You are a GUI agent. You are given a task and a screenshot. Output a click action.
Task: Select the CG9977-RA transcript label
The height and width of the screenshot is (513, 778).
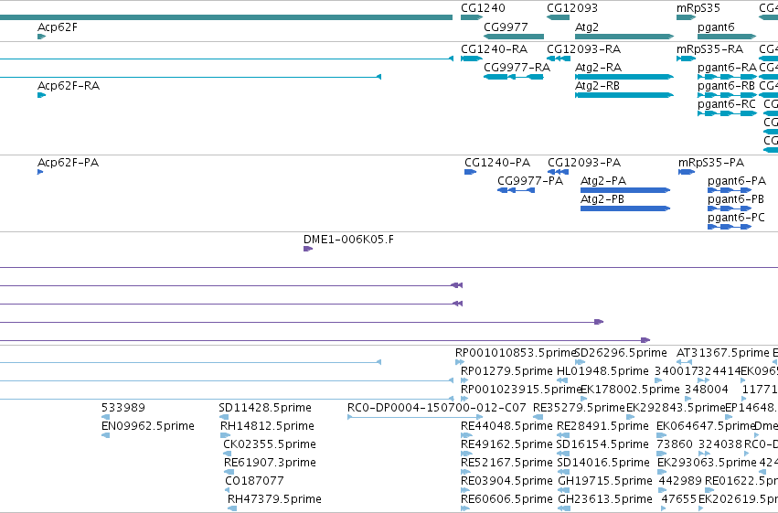(x=517, y=67)
